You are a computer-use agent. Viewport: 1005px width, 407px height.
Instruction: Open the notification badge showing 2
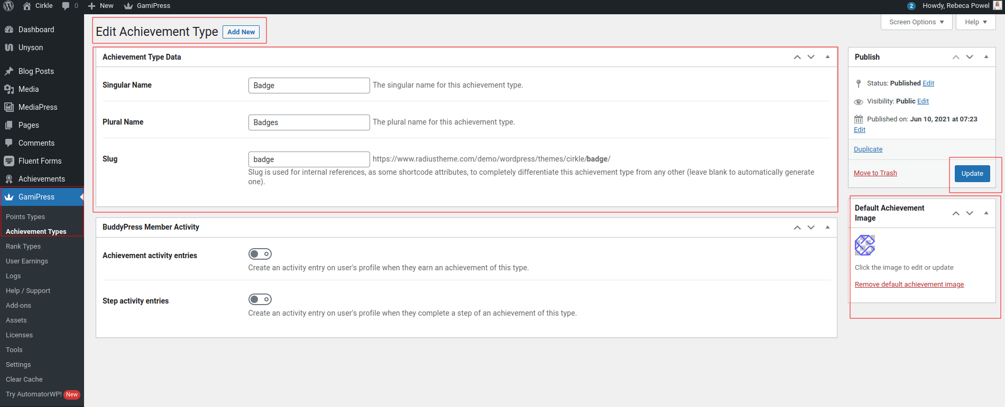[x=911, y=6]
